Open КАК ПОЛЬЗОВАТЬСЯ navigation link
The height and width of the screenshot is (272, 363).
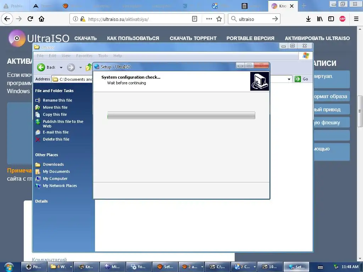click(133, 38)
